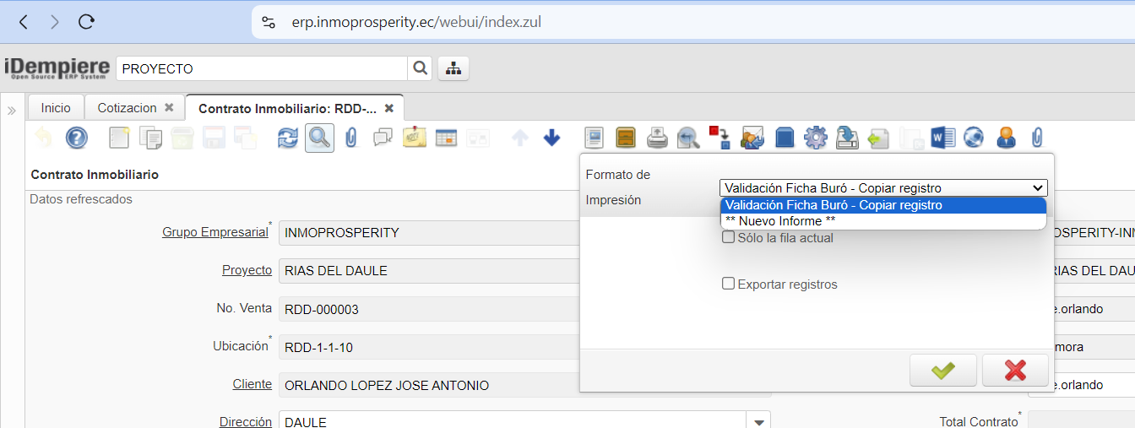Open the Chat speech bubbles icon

[383, 138]
